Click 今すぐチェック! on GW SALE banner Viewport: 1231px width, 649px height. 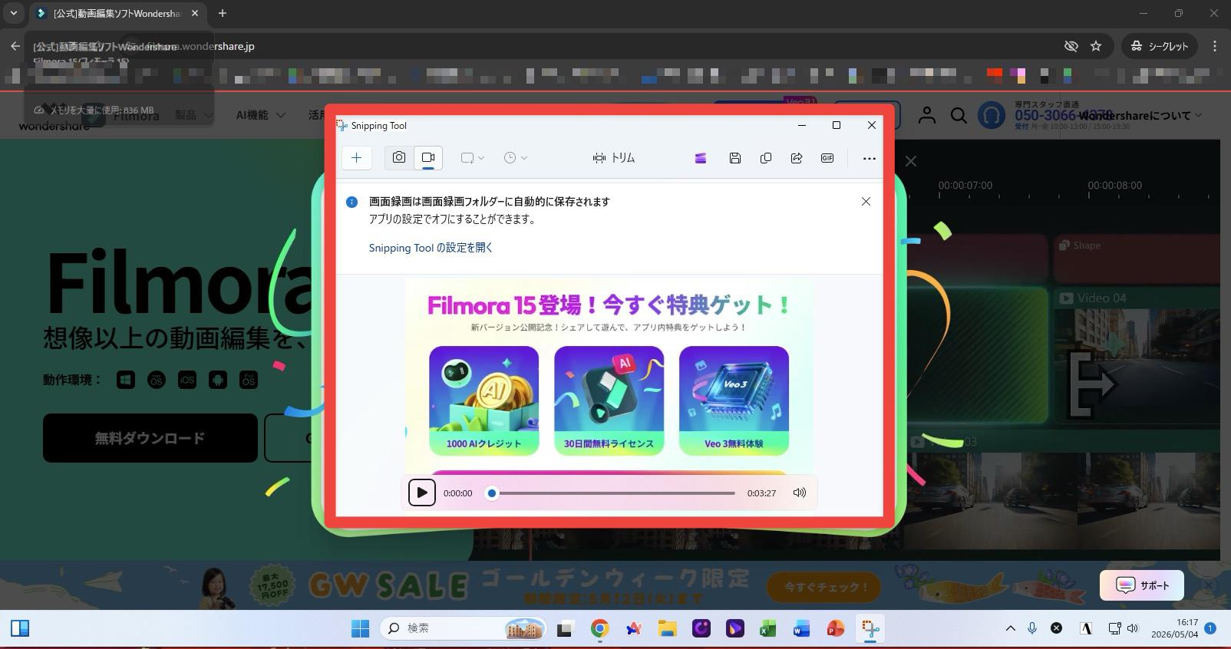tap(824, 588)
